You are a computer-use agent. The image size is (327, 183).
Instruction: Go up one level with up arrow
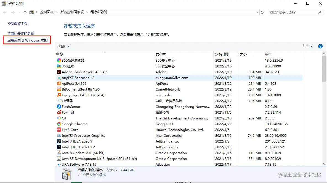point(25,12)
